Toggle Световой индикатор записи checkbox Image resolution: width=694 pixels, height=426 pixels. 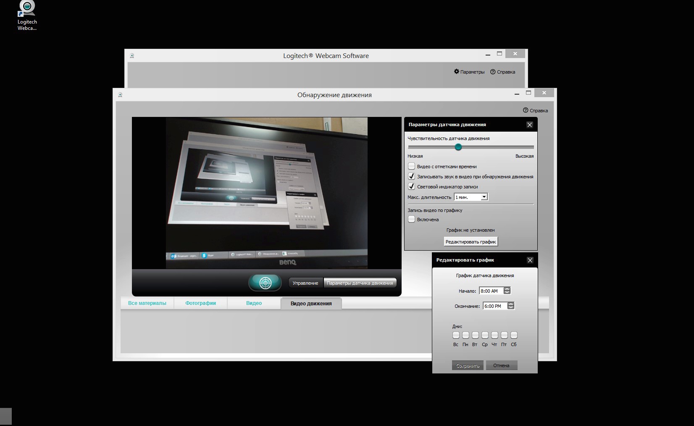[x=412, y=186]
